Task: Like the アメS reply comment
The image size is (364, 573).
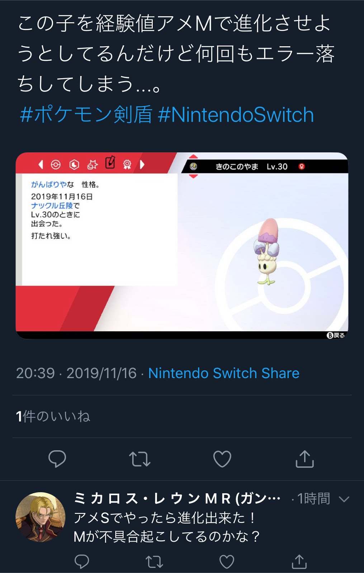Action: point(227,562)
